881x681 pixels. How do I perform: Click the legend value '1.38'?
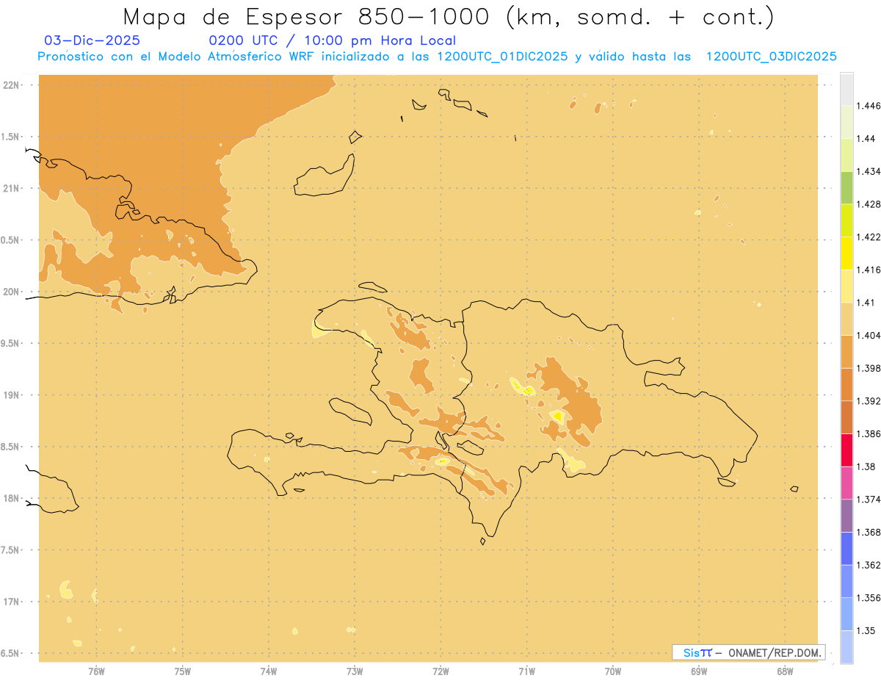pos(866,466)
